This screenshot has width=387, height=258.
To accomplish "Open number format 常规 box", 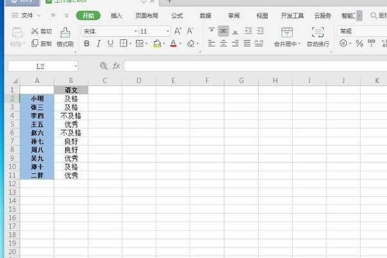I will tap(362, 31).
